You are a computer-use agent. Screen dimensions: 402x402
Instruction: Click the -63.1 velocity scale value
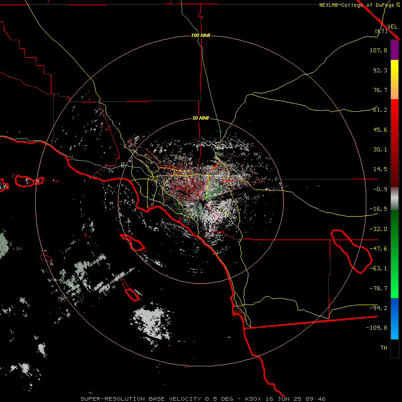pyautogui.click(x=378, y=268)
